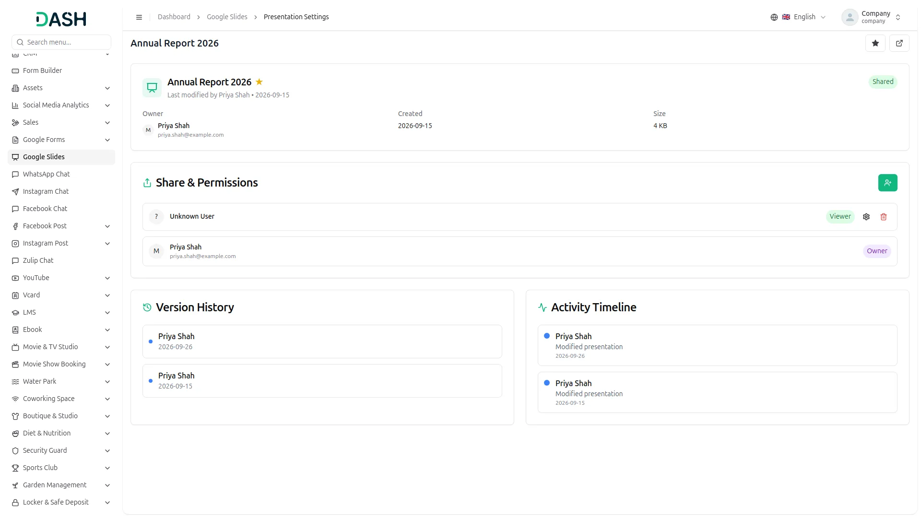Click the Sales sidebar icon
This screenshot has width=921, height=518.
tap(15, 123)
